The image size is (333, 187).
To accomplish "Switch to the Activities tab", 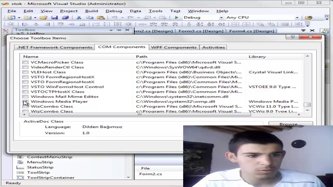I will pos(214,47).
